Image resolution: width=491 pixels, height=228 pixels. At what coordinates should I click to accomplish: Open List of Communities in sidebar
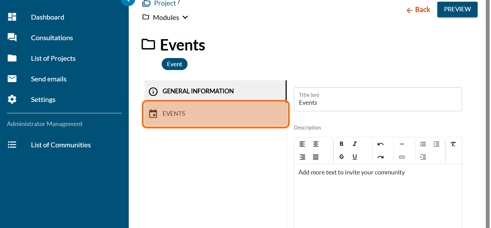[x=61, y=145]
